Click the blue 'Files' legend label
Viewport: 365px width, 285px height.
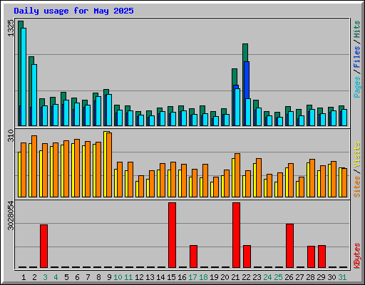[x=357, y=57]
